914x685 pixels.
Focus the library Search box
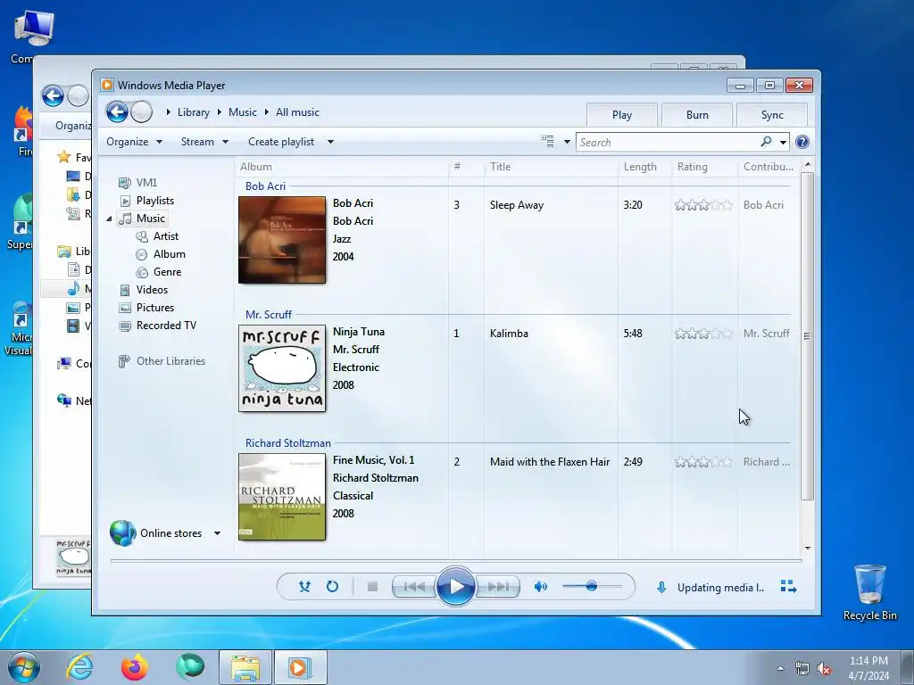tap(668, 142)
